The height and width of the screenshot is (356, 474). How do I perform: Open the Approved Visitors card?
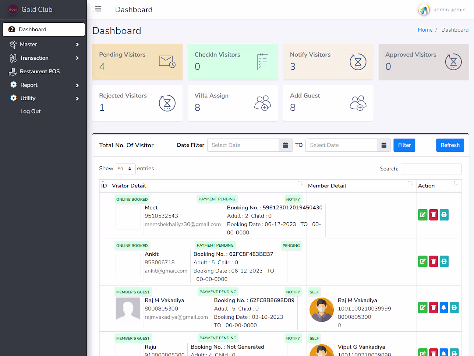pyautogui.click(x=424, y=62)
